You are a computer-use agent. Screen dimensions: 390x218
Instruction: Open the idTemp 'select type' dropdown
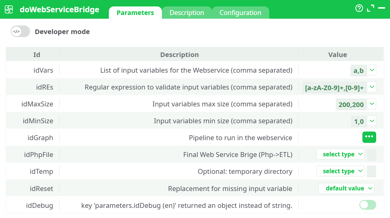coord(340,171)
